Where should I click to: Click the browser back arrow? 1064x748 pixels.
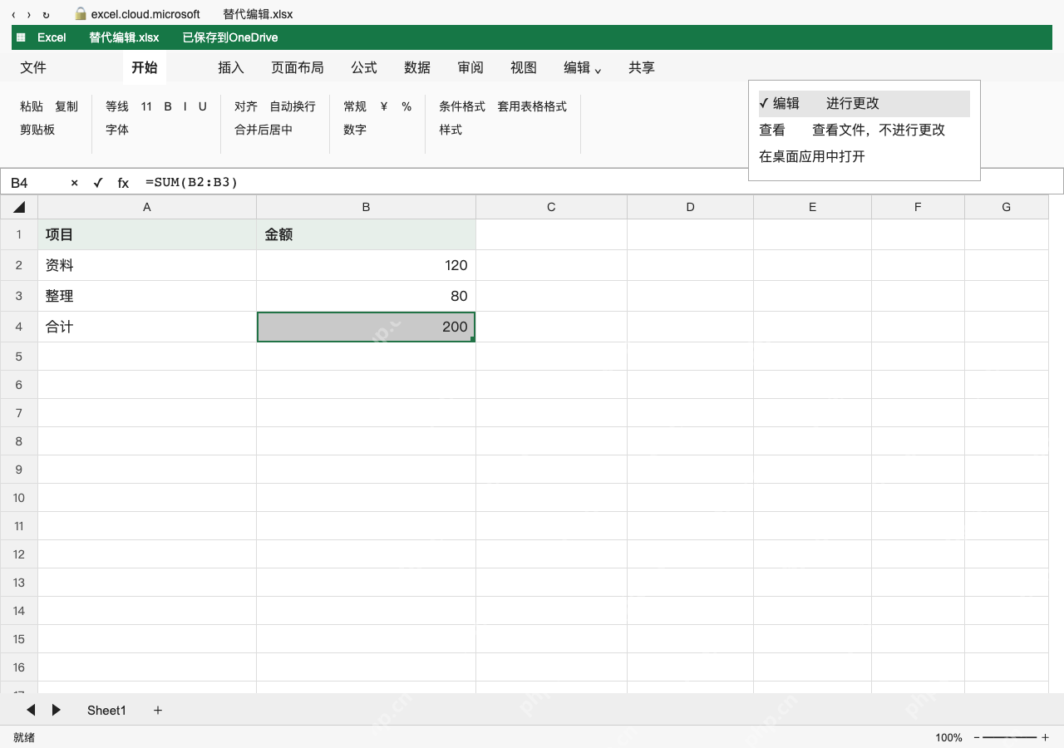coord(13,15)
